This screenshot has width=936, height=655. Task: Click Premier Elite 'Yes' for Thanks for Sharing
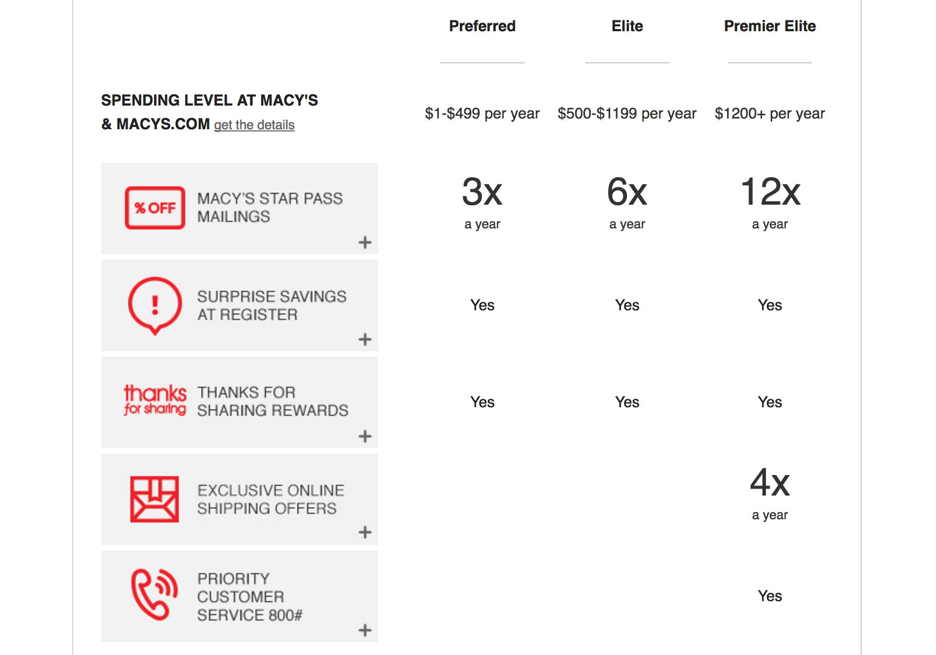click(x=770, y=402)
